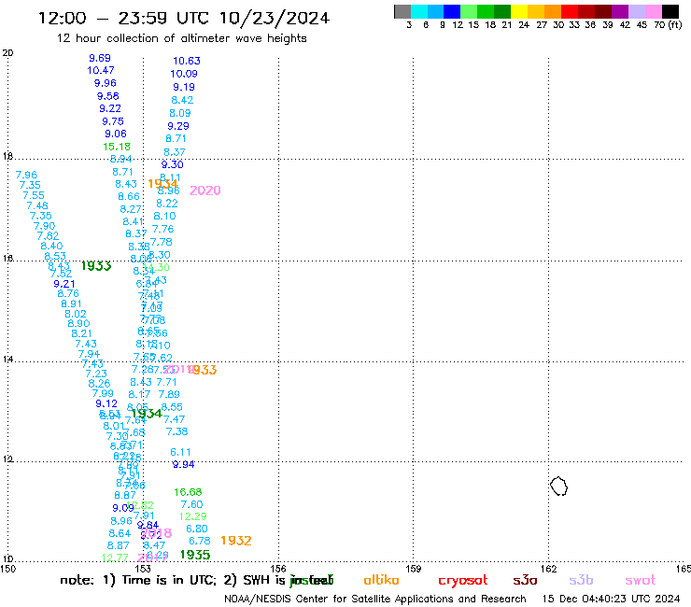Screen dimensions: 691x607
Task: Click the note 'Time is in UTC'
Action: [x=169, y=580]
